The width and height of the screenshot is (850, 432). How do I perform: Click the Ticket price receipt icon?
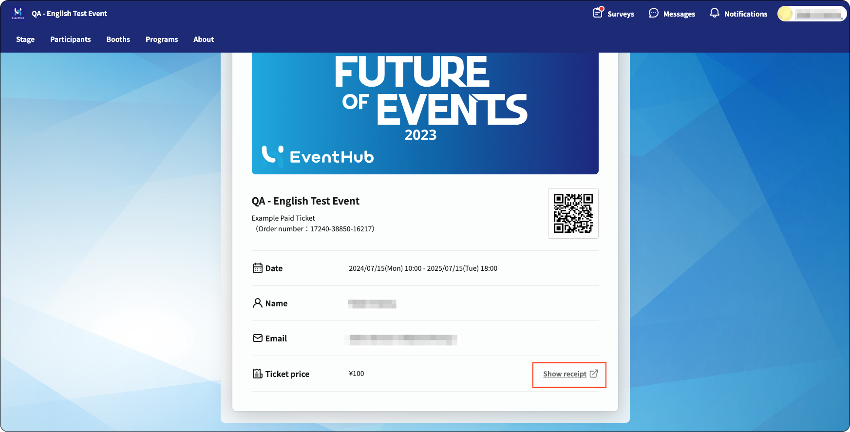[258, 374]
